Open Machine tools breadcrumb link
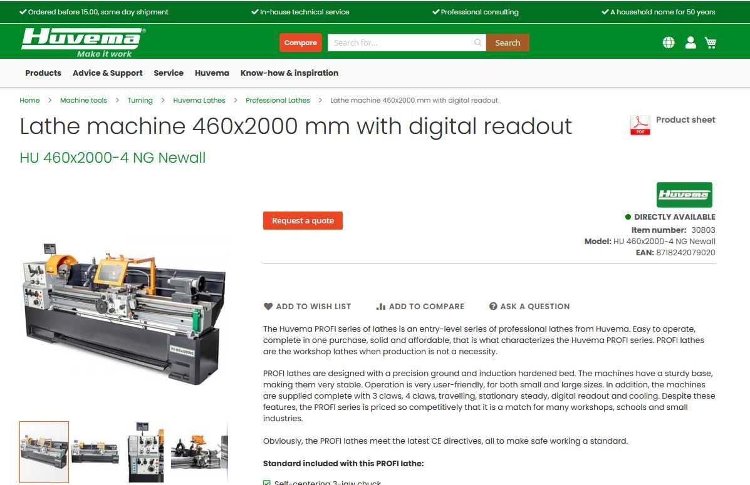This screenshot has width=750, height=485. pyautogui.click(x=84, y=100)
